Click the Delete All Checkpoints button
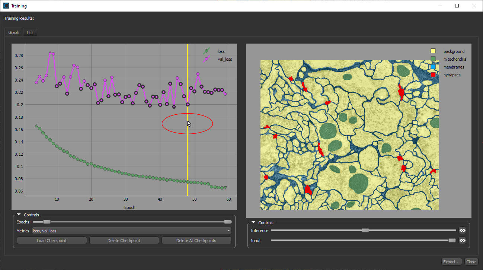Screen dimensions: 483x270 point(196,241)
